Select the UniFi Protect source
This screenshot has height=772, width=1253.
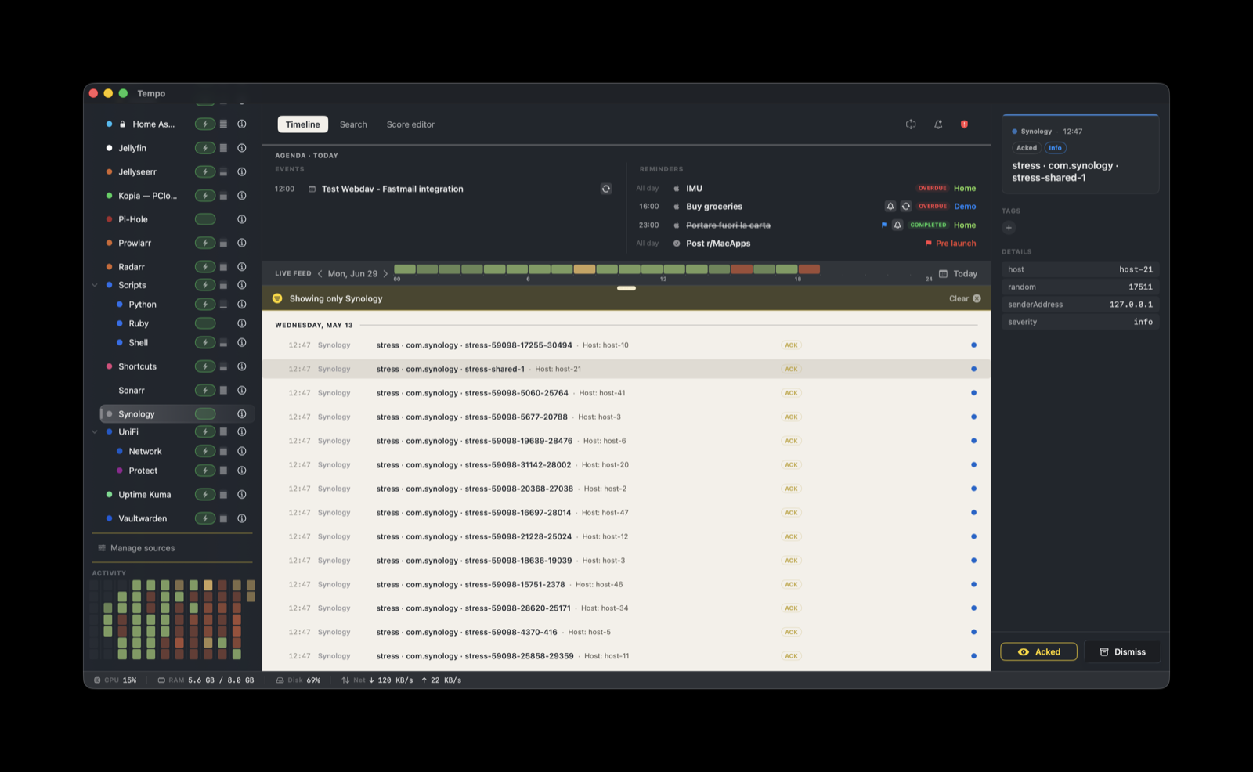[143, 471]
